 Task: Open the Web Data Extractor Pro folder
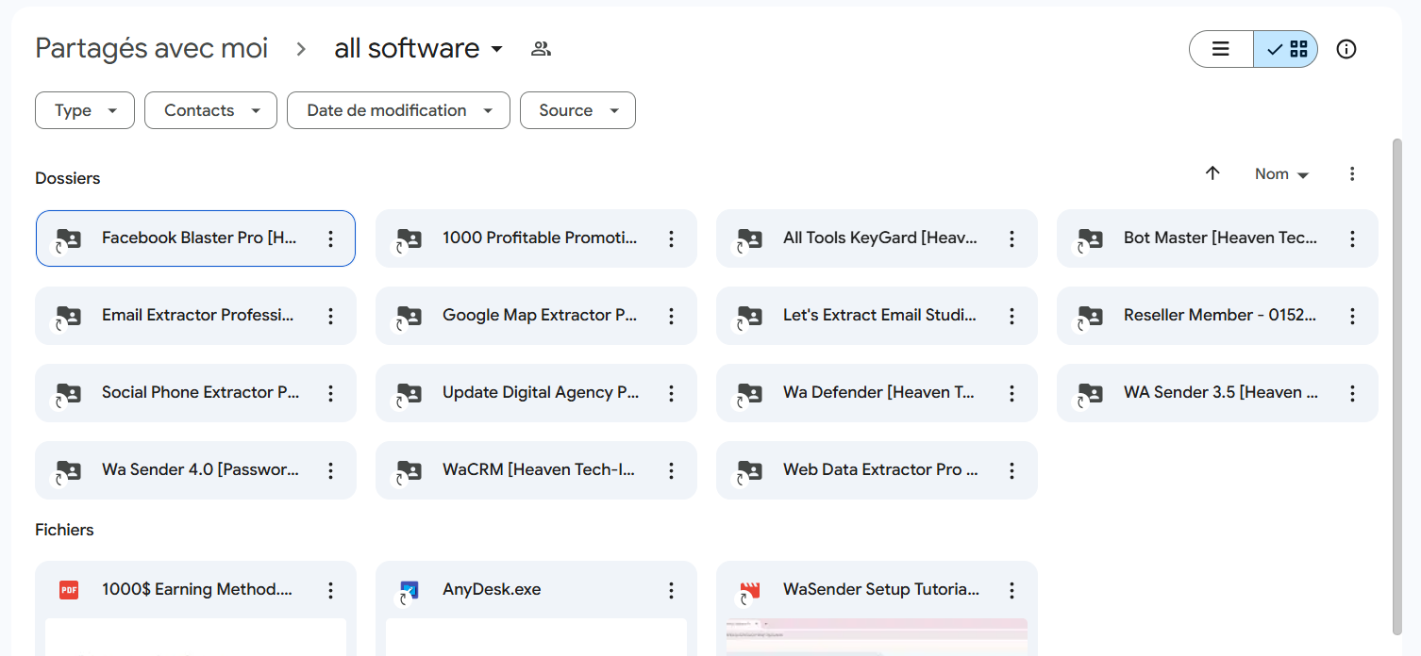pyautogui.click(x=877, y=470)
